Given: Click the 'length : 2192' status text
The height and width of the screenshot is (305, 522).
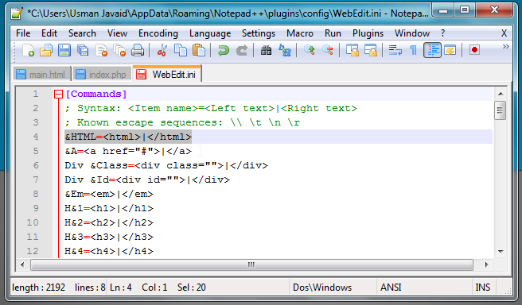Looking at the screenshot, I should (39, 287).
